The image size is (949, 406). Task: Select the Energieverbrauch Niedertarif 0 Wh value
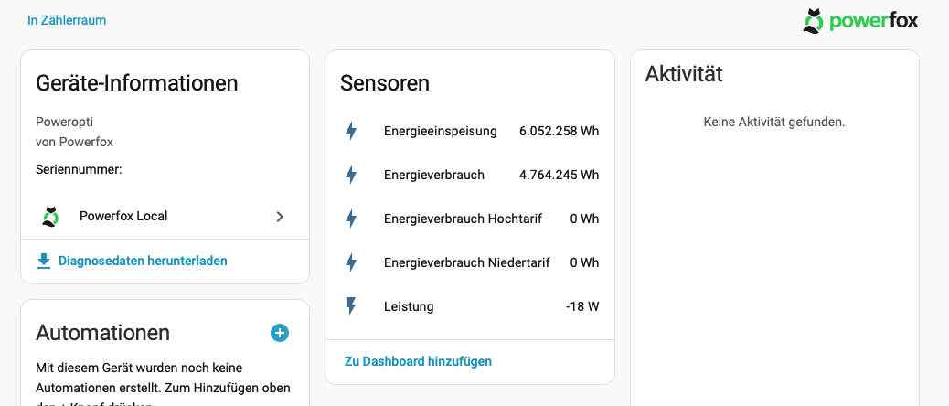coord(584,262)
